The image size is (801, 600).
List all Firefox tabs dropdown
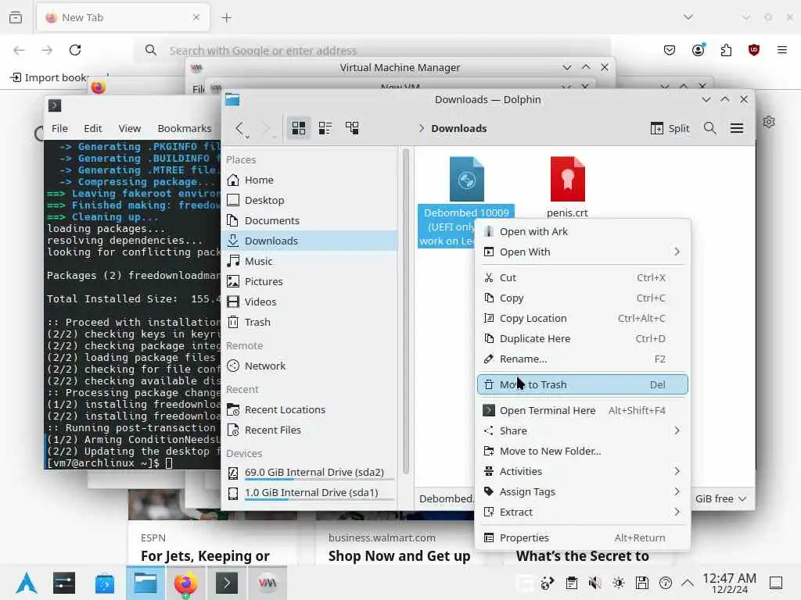coord(688,17)
